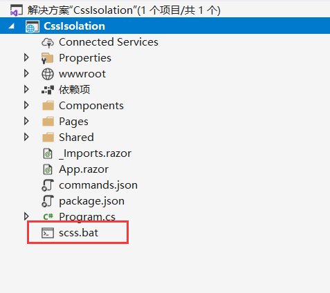
Task: Click the Properties wrench folder icon
Action: [48, 58]
